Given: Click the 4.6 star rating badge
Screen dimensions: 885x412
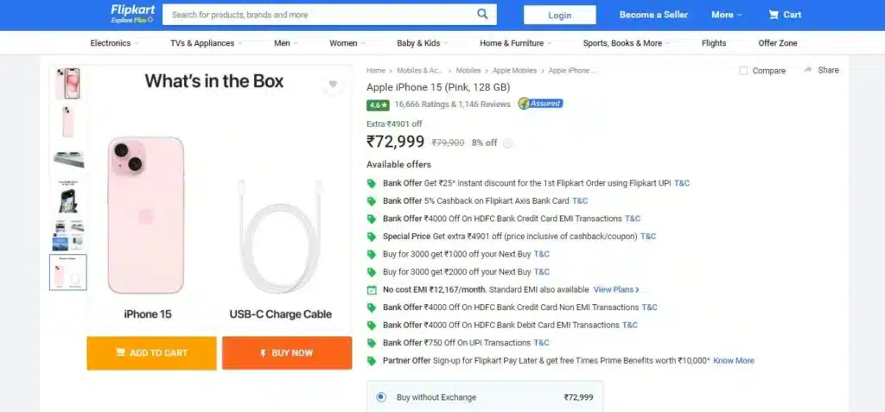Looking at the screenshot, I should click(x=378, y=105).
